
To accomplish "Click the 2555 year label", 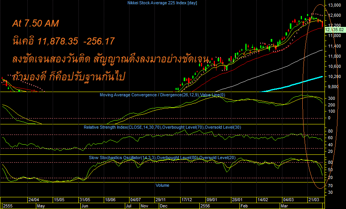I will [8, 206].
